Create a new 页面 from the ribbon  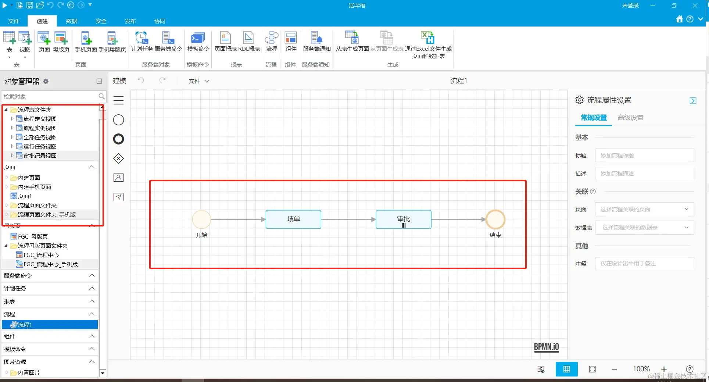[x=44, y=38]
